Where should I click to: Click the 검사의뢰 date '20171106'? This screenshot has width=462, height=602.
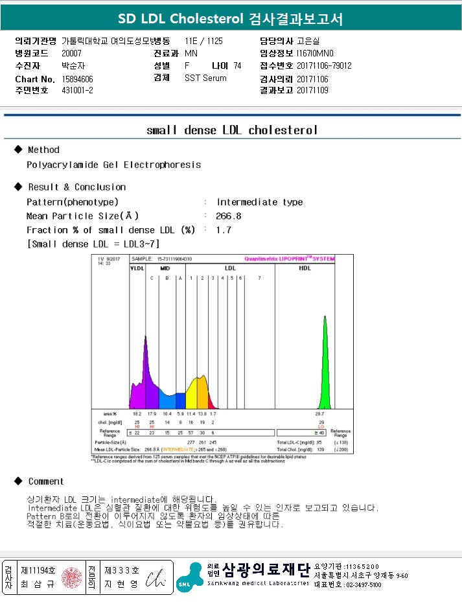click(312, 80)
